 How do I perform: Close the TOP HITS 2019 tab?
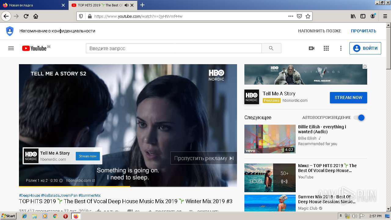click(132, 5)
